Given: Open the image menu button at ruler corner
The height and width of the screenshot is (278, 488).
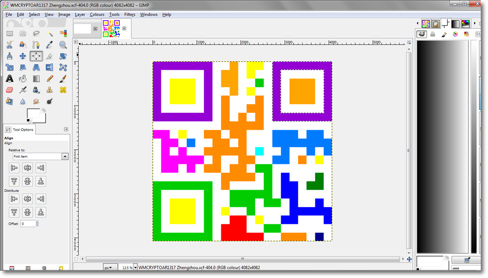Looking at the screenshot, I should 76,42.
